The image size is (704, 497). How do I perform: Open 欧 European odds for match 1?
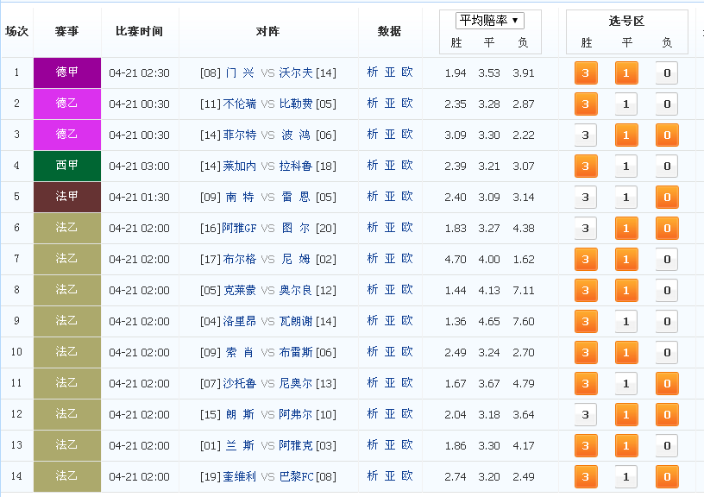[x=406, y=72]
